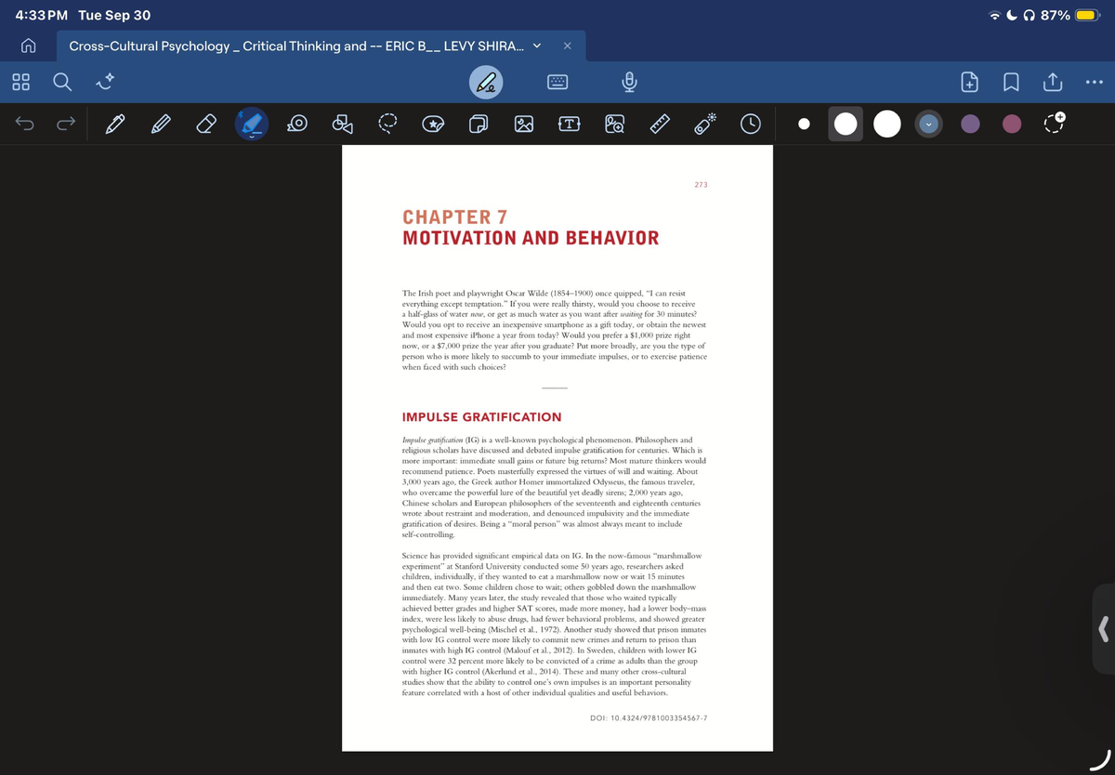
Task: Open the share and export menu
Action: tap(1052, 82)
